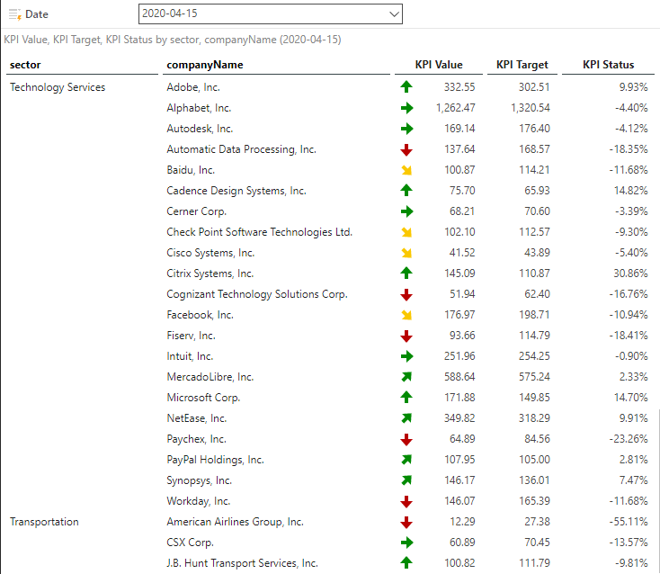Image resolution: width=660 pixels, height=574 pixels.
Task: Click the yellow diagonal arrow for Baidu, Inc.
Action: point(406,170)
